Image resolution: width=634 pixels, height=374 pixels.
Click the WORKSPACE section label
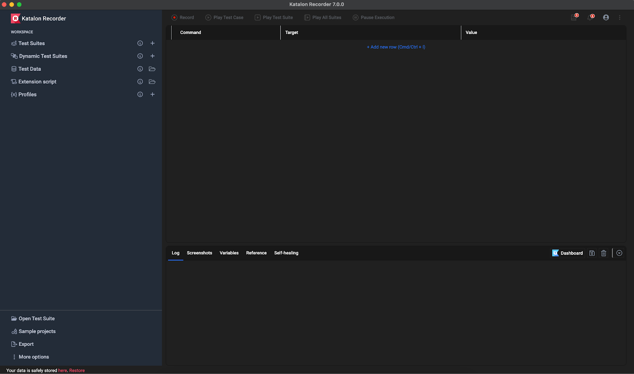click(x=22, y=32)
